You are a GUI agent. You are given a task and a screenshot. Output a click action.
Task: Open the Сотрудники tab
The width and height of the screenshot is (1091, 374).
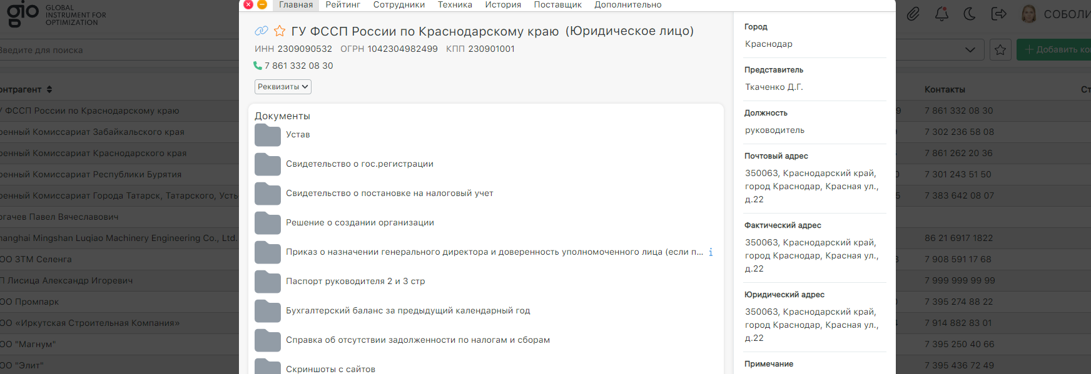[399, 5]
